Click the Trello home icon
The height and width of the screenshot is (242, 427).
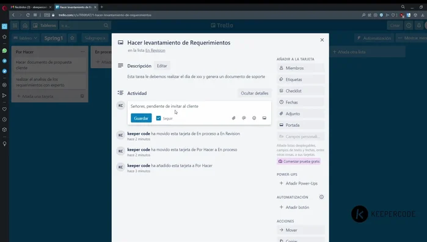25,26
